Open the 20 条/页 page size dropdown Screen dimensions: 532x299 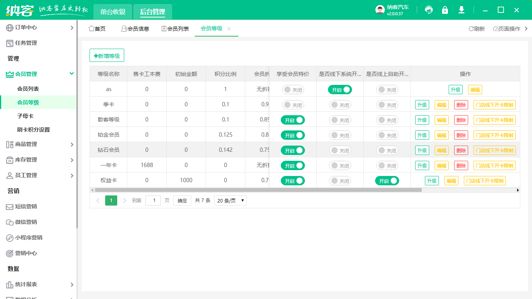(230, 201)
